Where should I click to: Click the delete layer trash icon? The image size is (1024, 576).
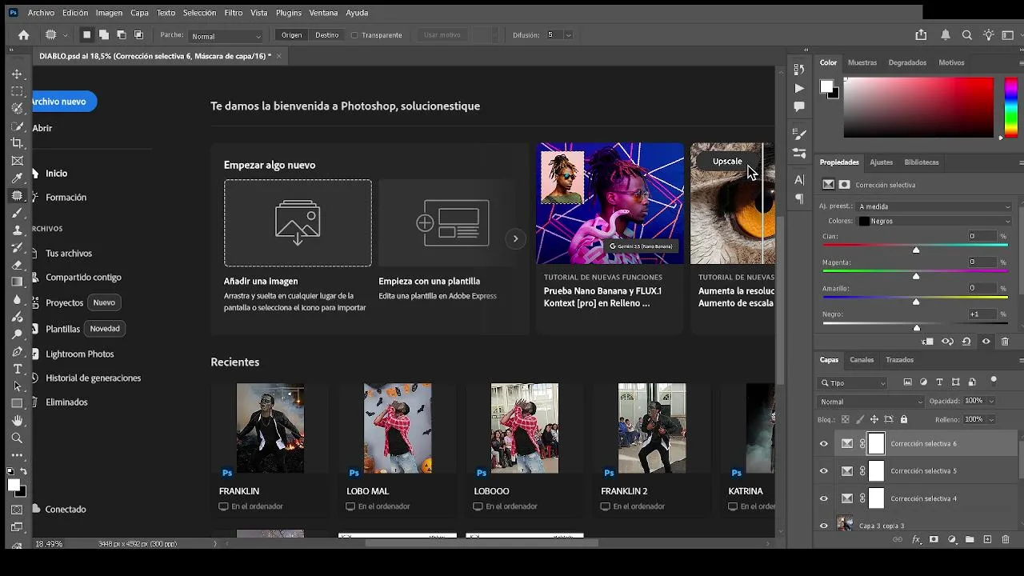(1006, 540)
